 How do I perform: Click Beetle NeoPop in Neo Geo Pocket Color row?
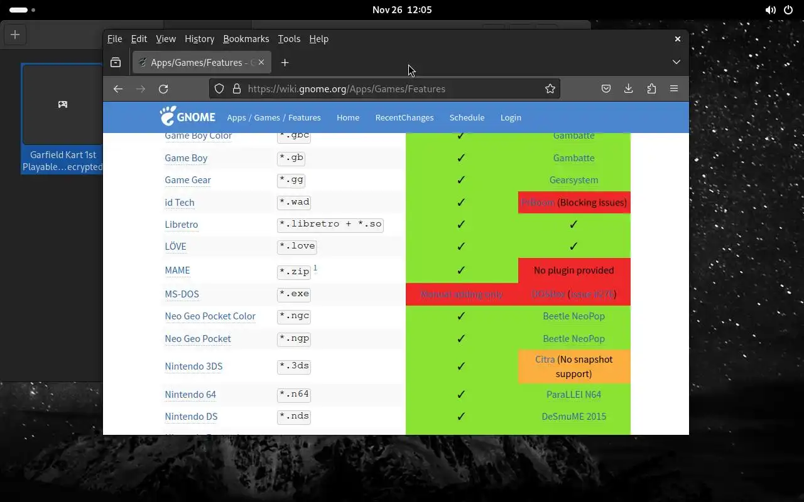click(574, 316)
